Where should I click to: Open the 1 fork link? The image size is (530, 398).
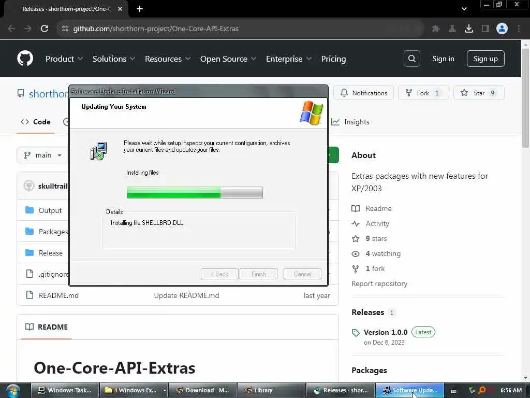375,268
